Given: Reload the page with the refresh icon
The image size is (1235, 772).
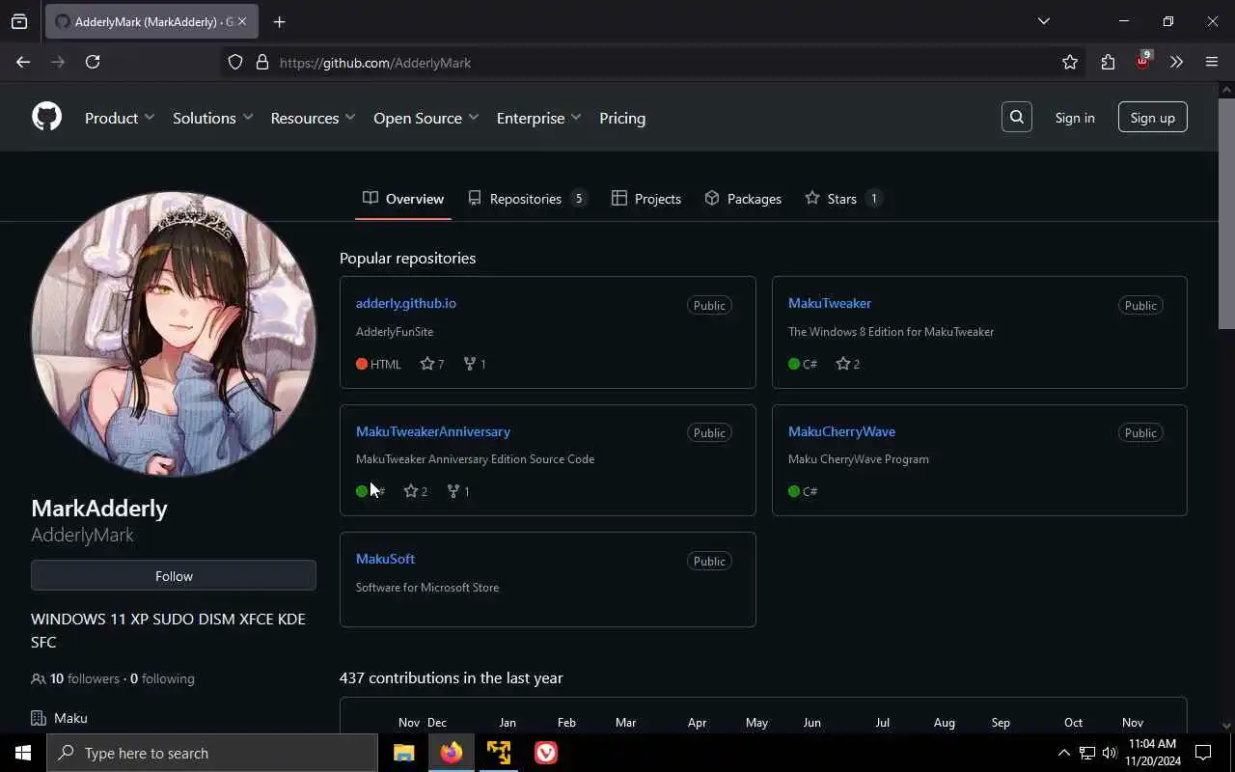Looking at the screenshot, I should point(93,62).
